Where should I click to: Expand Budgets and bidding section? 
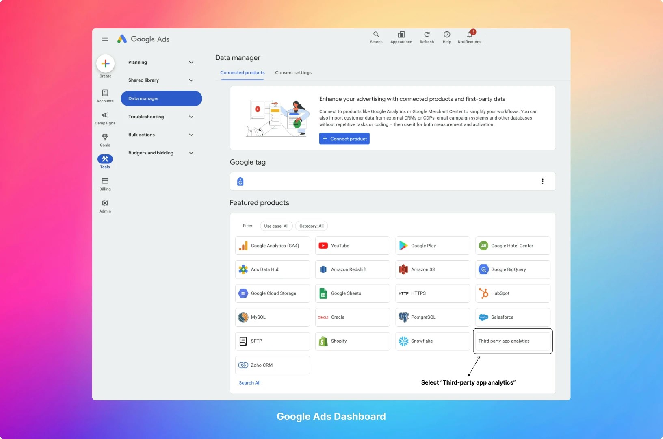(x=161, y=153)
